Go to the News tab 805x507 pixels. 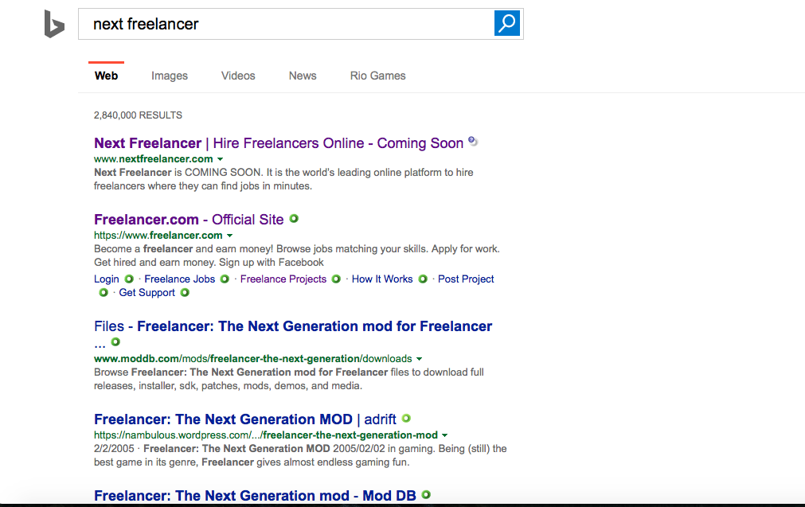(x=303, y=76)
